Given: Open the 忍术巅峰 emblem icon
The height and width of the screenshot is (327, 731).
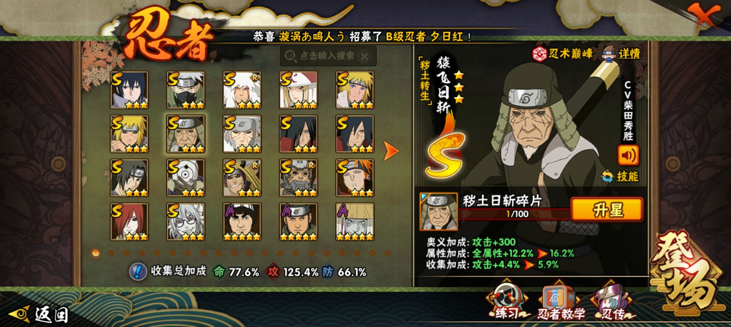Looking at the screenshot, I should coord(540,54).
